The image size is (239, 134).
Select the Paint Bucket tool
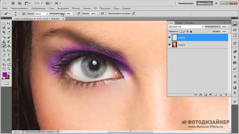(x=9, y=46)
